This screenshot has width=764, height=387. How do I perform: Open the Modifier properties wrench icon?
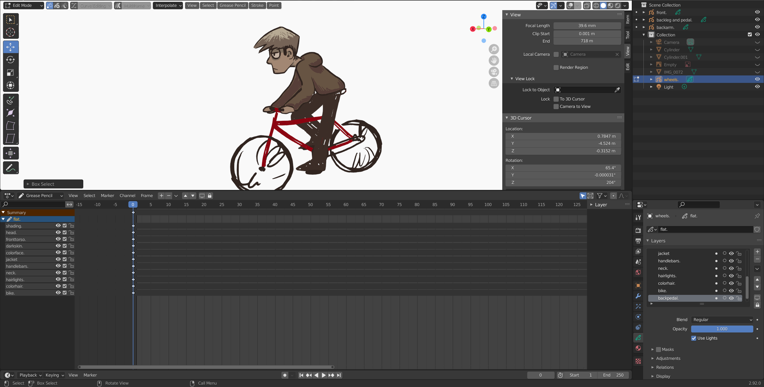pyautogui.click(x=638, y=296)
